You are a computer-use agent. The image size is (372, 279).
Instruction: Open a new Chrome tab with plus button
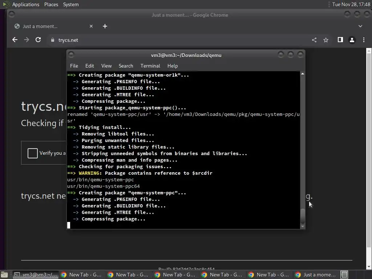pos(105,26)
